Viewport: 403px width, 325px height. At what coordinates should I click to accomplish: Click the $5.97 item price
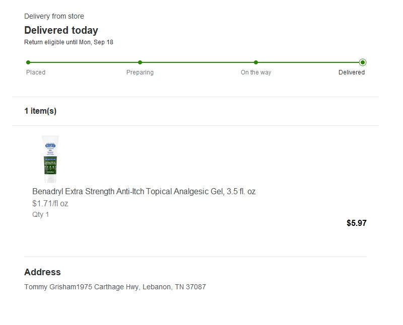[x=357, y=223]
